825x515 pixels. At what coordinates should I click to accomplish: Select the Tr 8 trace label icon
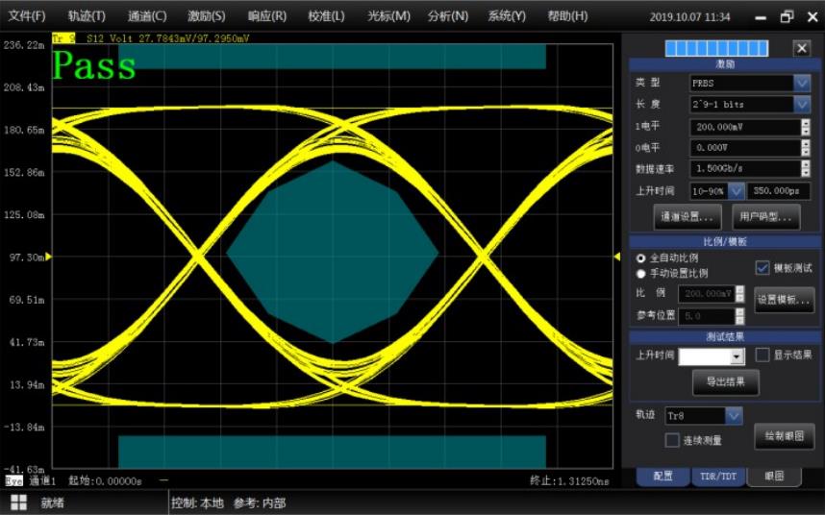click(62, 38)
